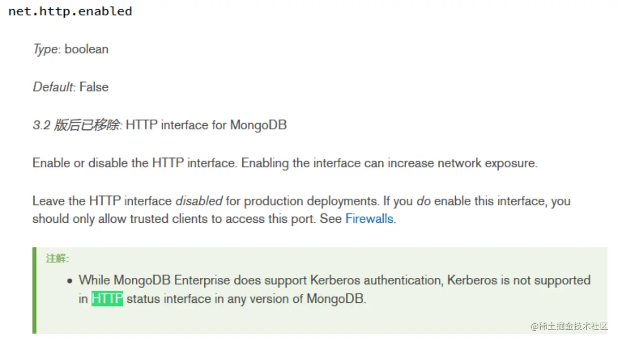Click the words MongoDB Enterprise
The width and height of the screenshot is (618, 341).
pyautogui.click(x=172, y=280)
